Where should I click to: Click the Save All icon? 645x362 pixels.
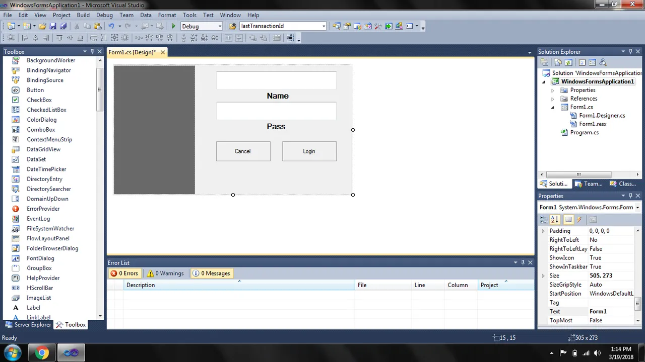coord(63,26)
